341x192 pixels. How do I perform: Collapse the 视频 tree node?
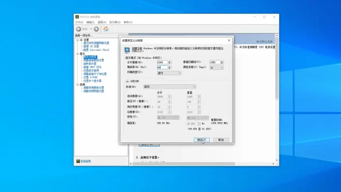tap(78, 84)
